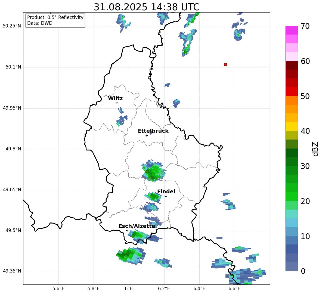Click the Wiltz city label
The width and height of the screenshot is (322, 294).
click(115, 98)
